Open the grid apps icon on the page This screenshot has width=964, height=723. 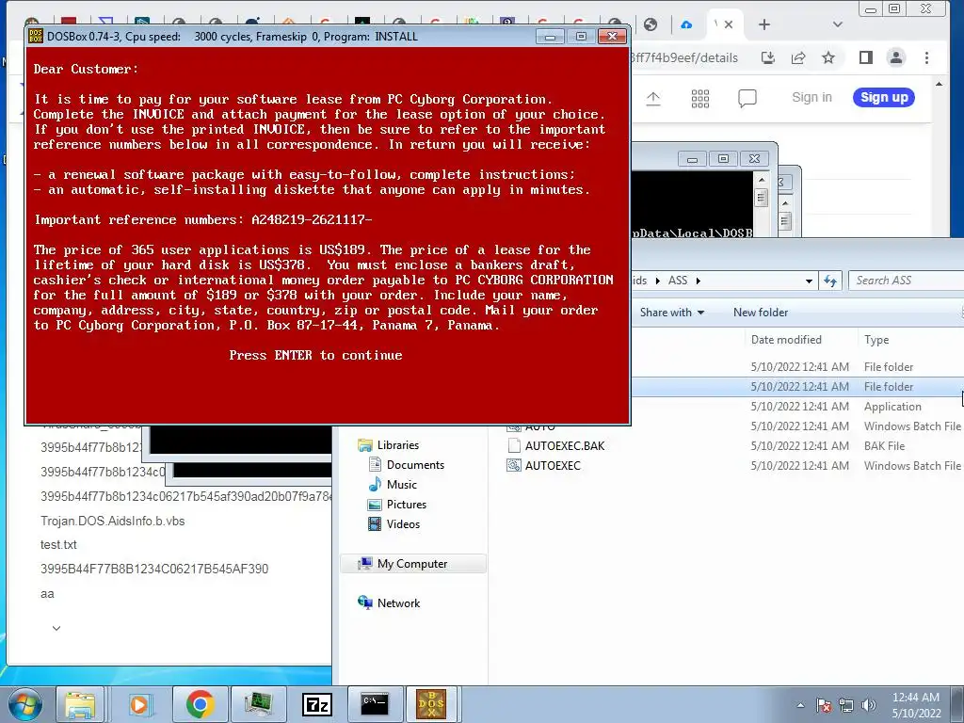(x=699, y=98)
